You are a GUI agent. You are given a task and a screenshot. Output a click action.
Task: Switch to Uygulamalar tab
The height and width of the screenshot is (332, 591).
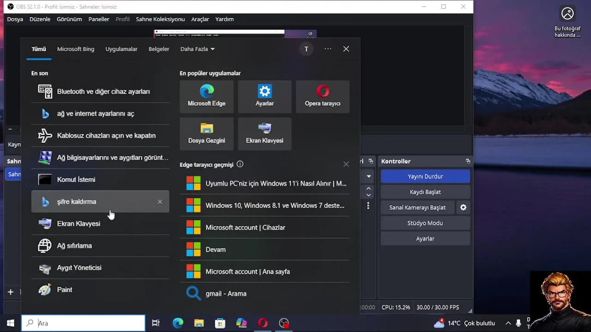[121, 49]
